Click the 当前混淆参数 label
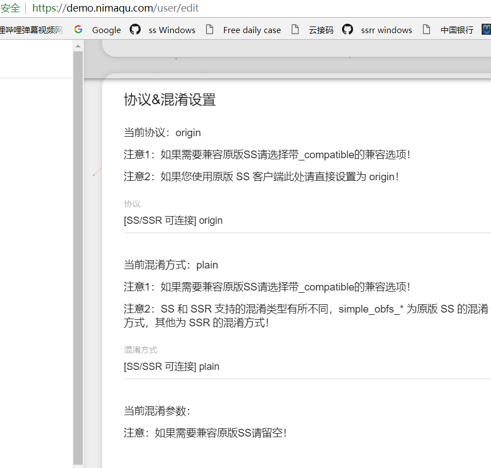The width and height of the screenshot is (491, 468). [x=157, y=411]
